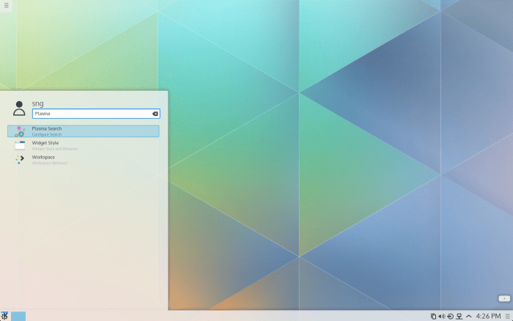The width and height of the screenshot is (513, 321).
Task: Click the KDE application launcher icon
Action: 4,316
